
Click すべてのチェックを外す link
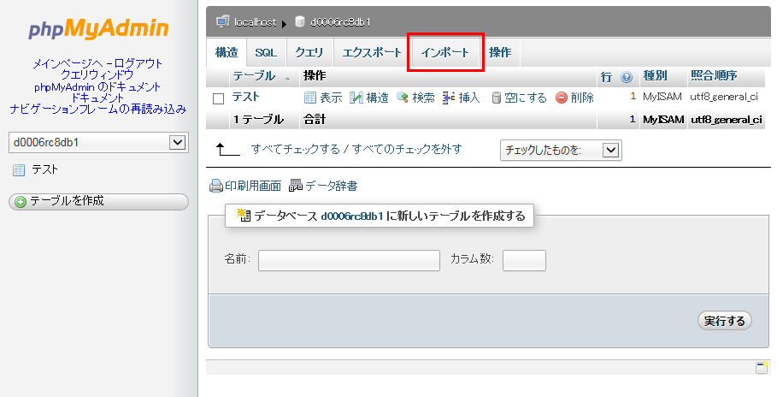click(408, 149)
